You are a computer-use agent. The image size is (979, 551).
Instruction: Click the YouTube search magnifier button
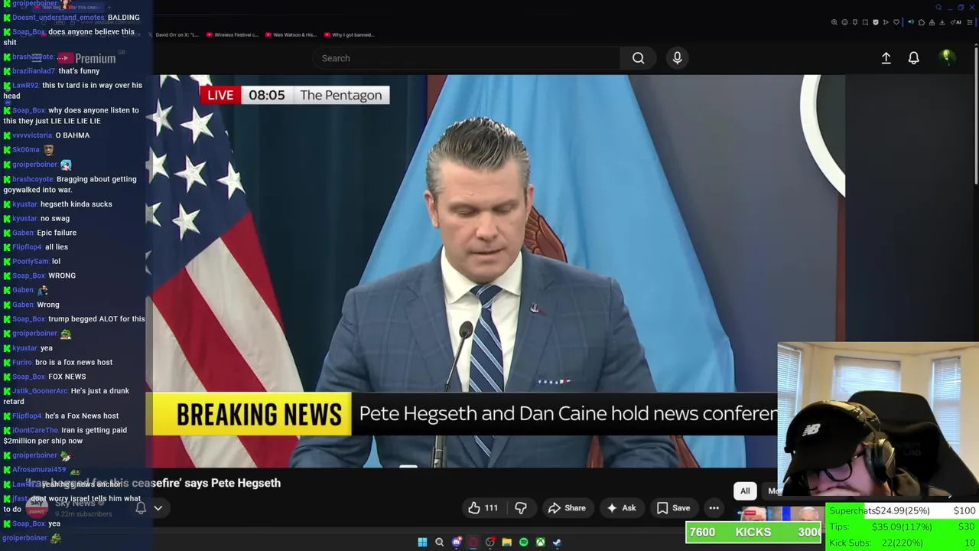638,58
